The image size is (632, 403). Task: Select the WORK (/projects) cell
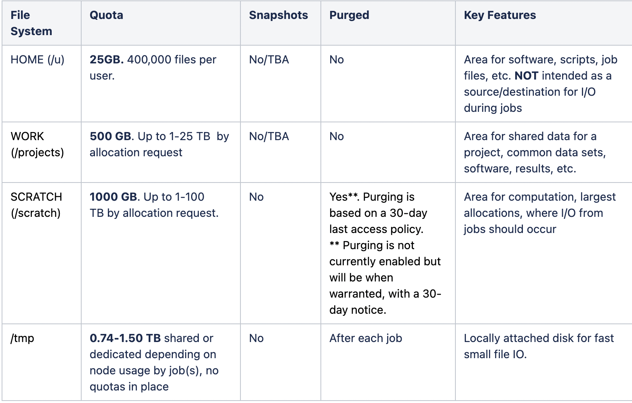tap(37, 144)
